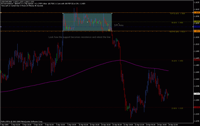Click the "10 Apr 02:00" time axis label
The image size is (200, 126).
84,125
